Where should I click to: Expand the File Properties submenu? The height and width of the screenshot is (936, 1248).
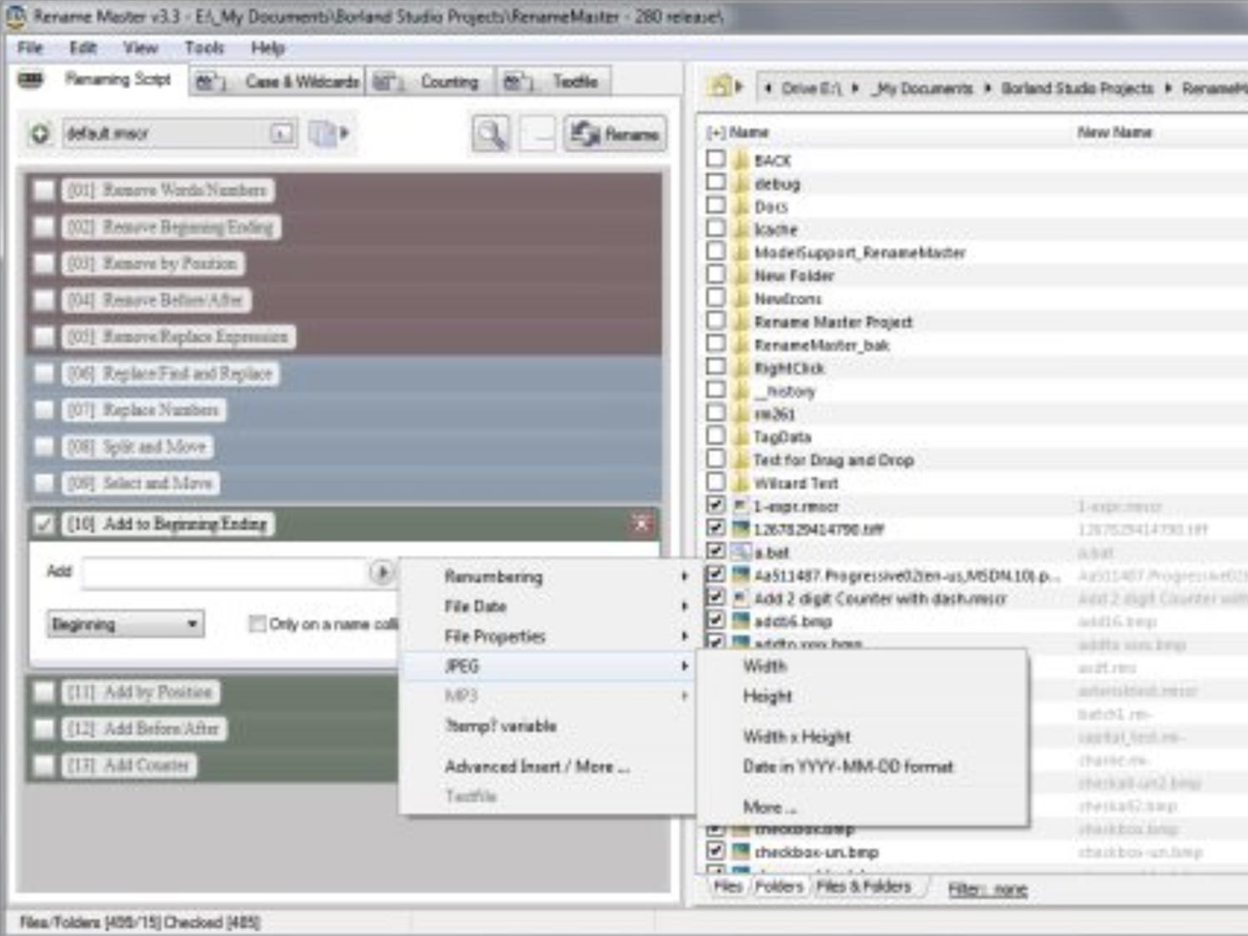click(547, 636)
